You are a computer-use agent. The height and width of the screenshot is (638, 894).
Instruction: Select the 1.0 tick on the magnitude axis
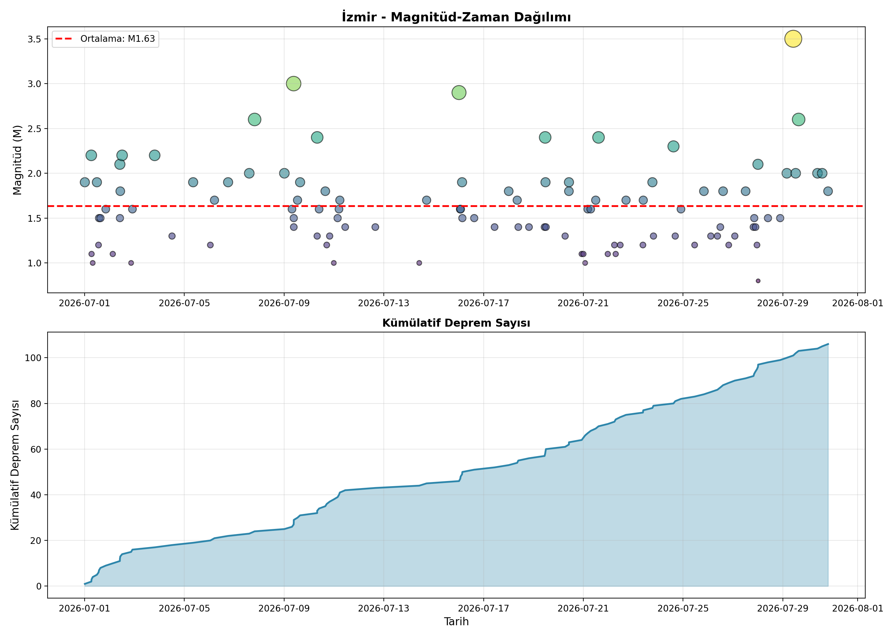[x=34, y=263]
